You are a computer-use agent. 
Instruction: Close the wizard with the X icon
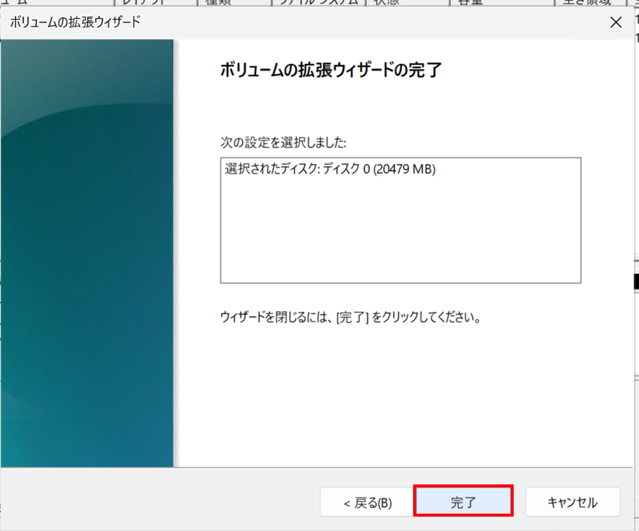coord(616,22)
